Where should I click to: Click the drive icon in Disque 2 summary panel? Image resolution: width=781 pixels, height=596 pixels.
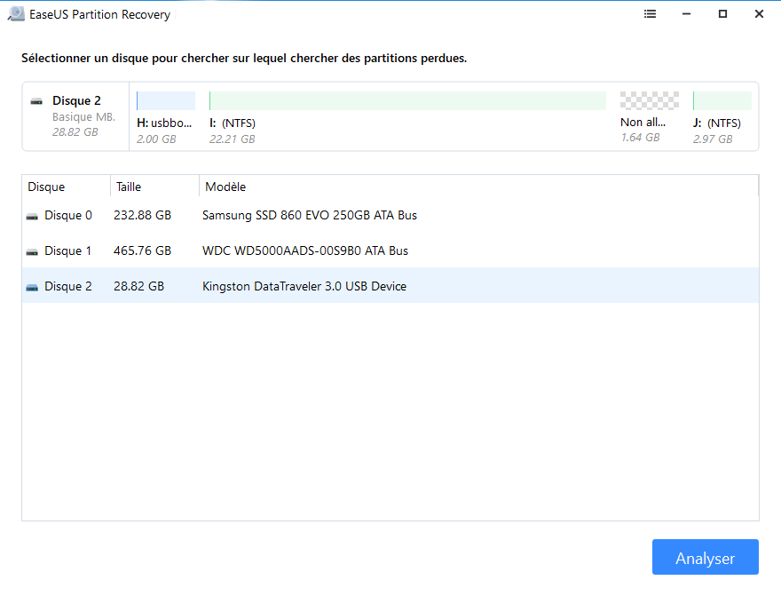pyautogui.click(x=36, y=101)
